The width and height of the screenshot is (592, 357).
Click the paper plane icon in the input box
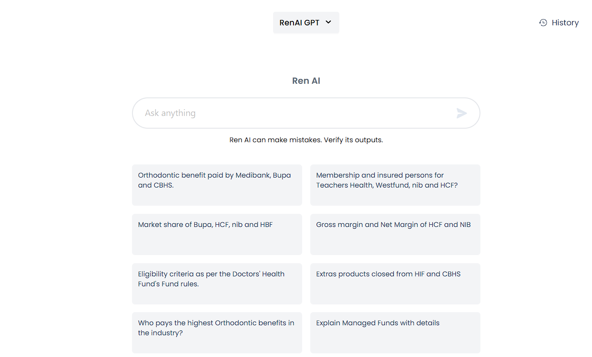coord(462,113)
